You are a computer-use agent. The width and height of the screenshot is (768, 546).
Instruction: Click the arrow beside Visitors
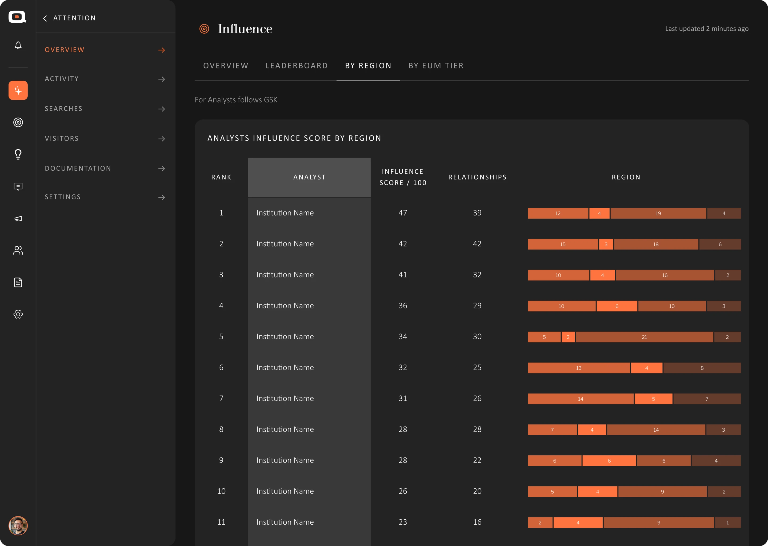tap(162, 139)
